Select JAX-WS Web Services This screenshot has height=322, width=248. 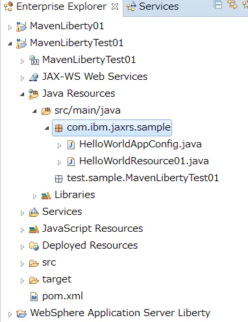pos(95,77)
